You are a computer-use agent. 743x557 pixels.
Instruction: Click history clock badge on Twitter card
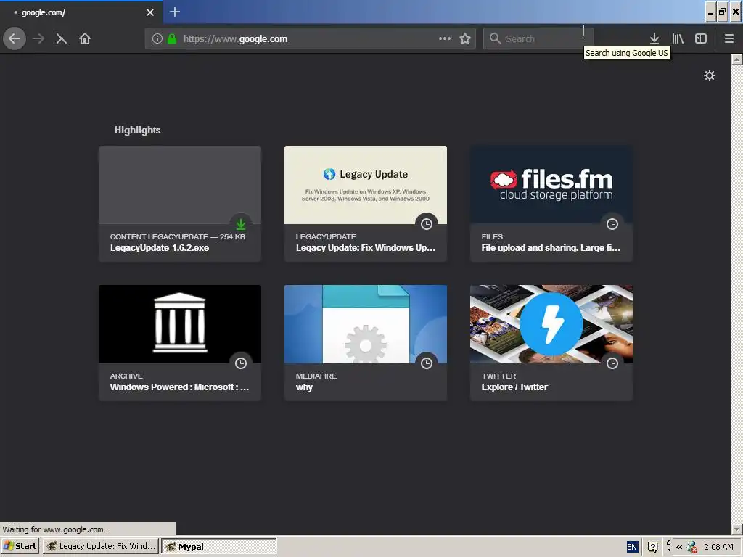point(612,363)
